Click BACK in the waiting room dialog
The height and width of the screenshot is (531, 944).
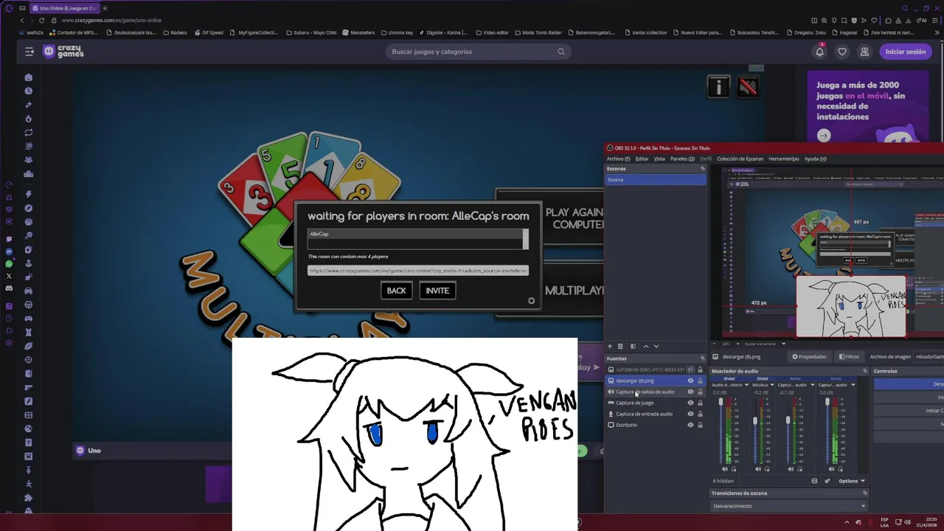pyautogui.click(x=396, y=291)
